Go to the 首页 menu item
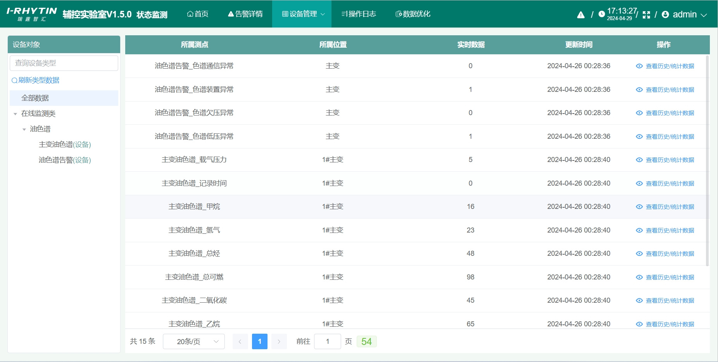The height and width of the screenshot is (362, 718). coord(198,14)
